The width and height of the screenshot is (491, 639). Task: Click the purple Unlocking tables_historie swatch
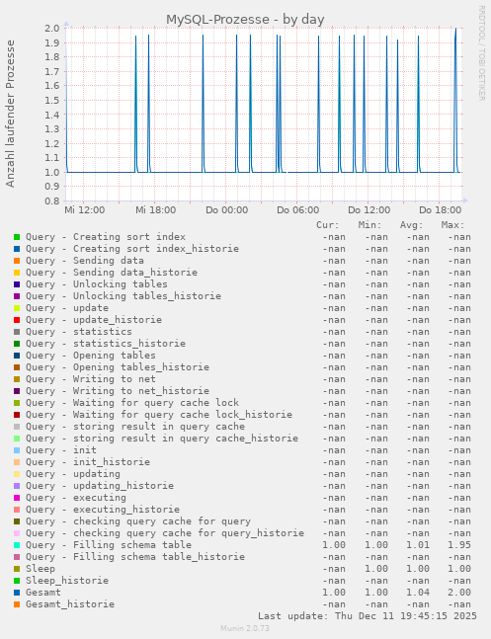tap(17, 296)
